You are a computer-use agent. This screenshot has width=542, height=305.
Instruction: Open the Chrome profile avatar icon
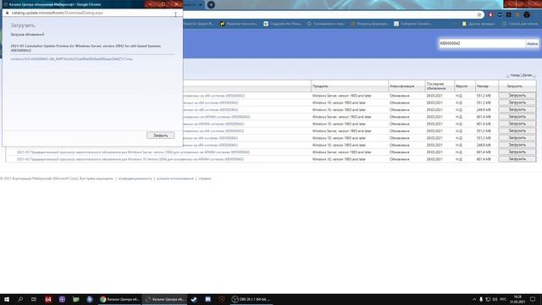tap(527, 15)
